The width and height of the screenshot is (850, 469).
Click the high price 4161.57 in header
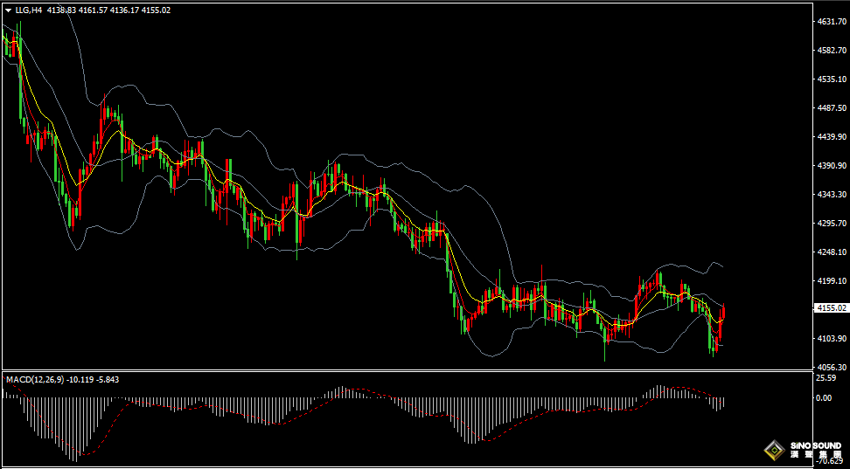coord(92,10)
